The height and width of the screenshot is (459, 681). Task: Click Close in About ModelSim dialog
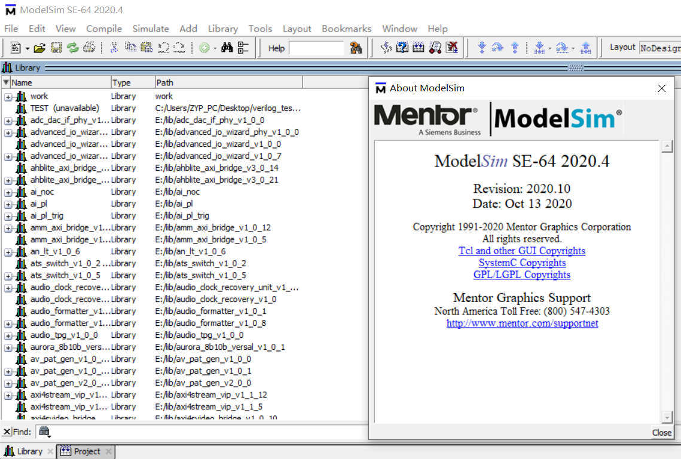[661, 432]
